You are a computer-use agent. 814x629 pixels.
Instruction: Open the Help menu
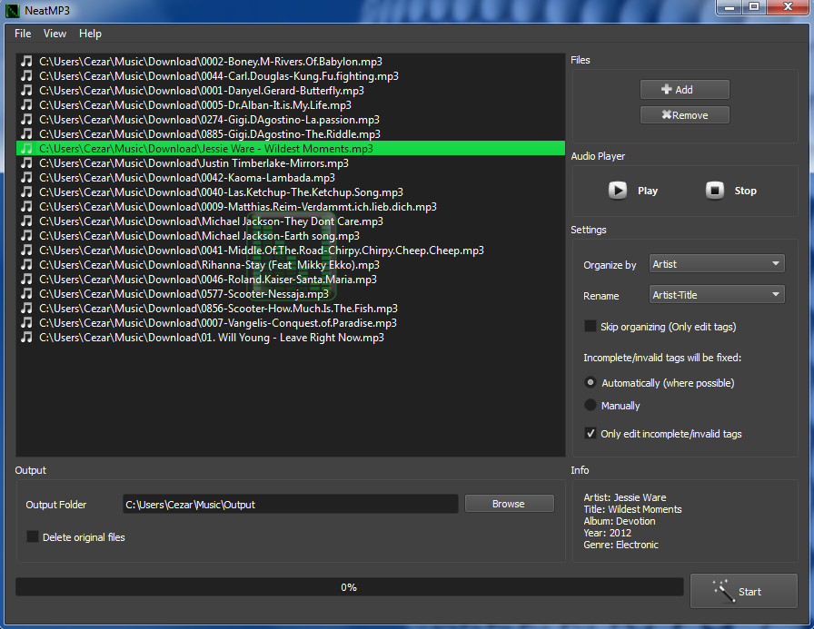[x=90, y=34]
